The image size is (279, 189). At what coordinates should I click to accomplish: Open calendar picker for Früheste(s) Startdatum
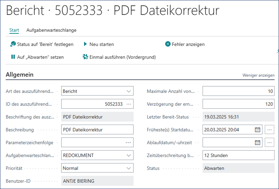click(258, 130)
